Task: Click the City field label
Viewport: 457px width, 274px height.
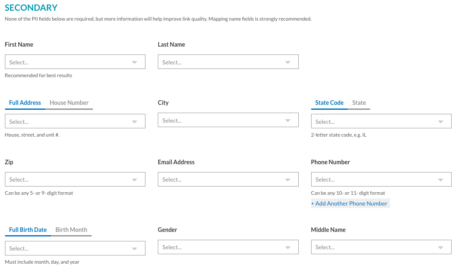Action: click(x=163, y=103)
